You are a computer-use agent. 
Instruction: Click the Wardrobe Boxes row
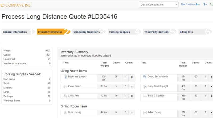[27, 100]
